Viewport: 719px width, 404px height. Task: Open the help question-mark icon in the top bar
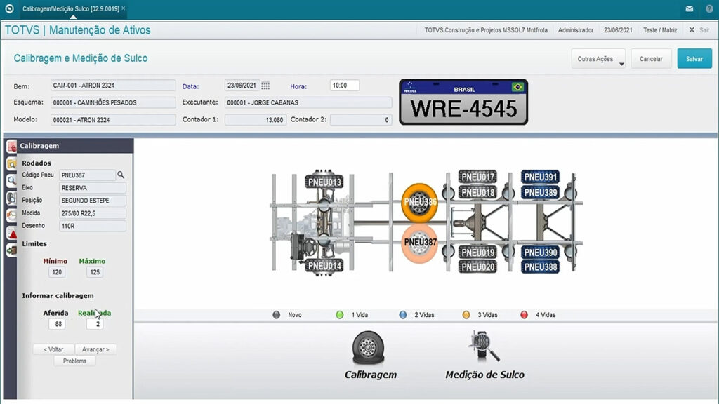point(709,8)
